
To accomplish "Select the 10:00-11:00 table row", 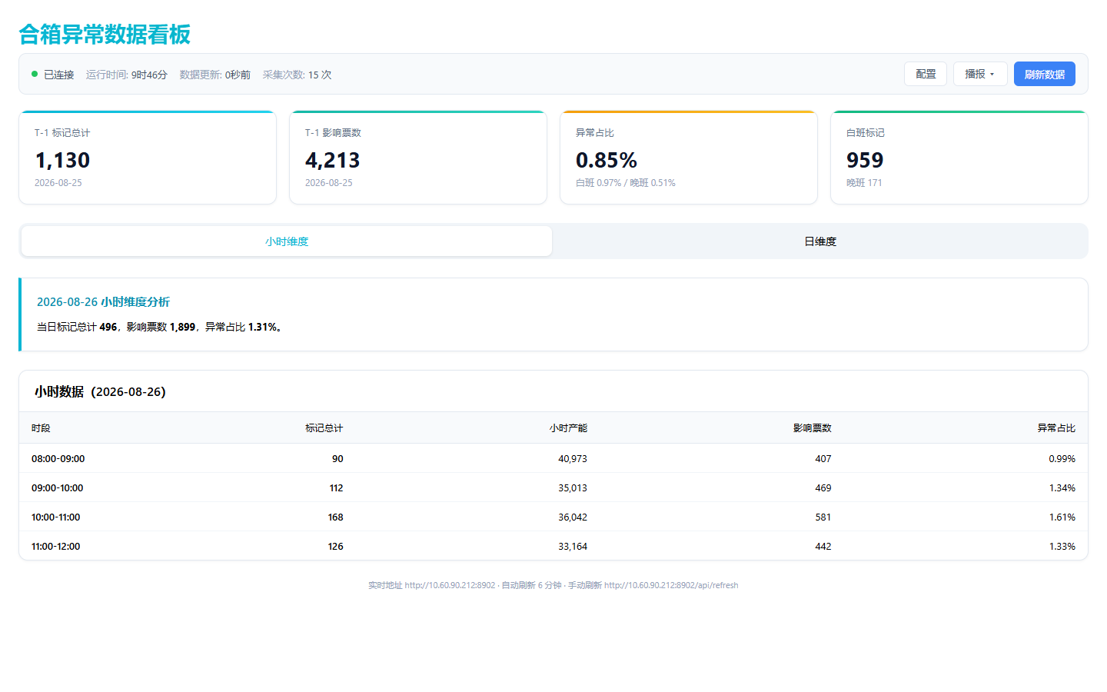I will pyautogui.click(x=553, y=517).
